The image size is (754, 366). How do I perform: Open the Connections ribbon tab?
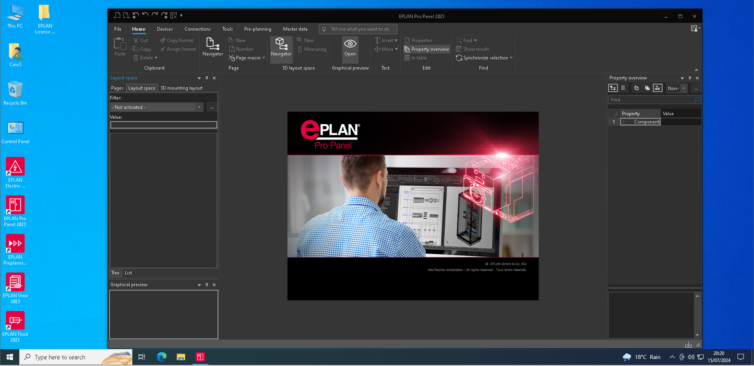pyautogui.click(x=198, y=29)
